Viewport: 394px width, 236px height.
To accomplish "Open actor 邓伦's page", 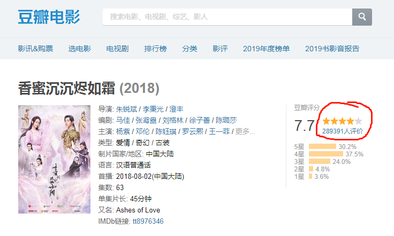I will (x=142, y=131).
